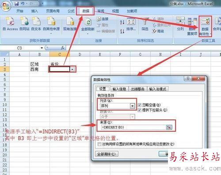Switch to IME Mode (输入法模式) dialog tab
221x175 pixels.
[x=158, y=89]
